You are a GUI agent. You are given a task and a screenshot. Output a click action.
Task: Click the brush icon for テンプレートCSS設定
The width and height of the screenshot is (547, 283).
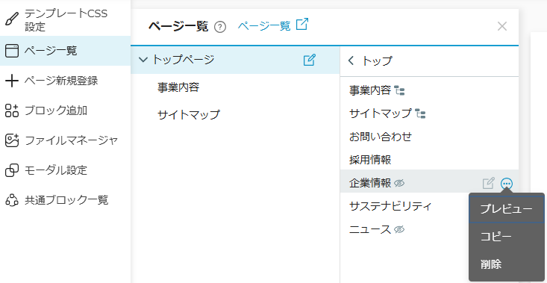point(12,19)
